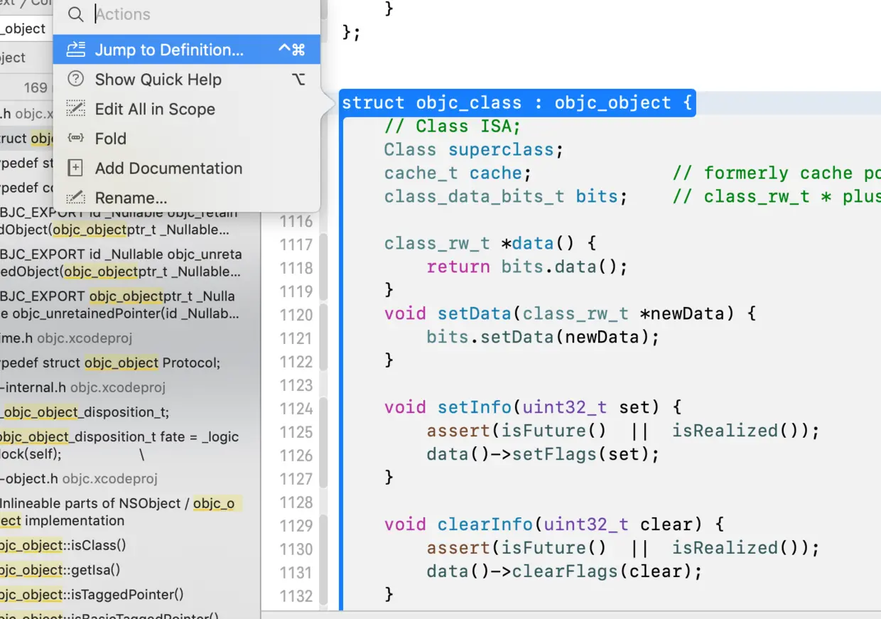Click 'superclass' in the Class declaration
The image size is (881, 619).
tap(501, 150)
